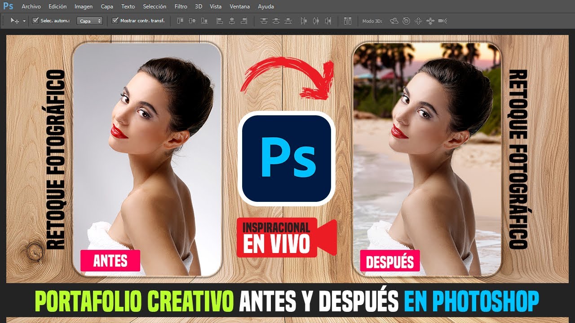Image resolution: width=575 pixels, height=323 pixels.
Task: Toggle the Selec. autom. checkbox
Action: [35, 21]
